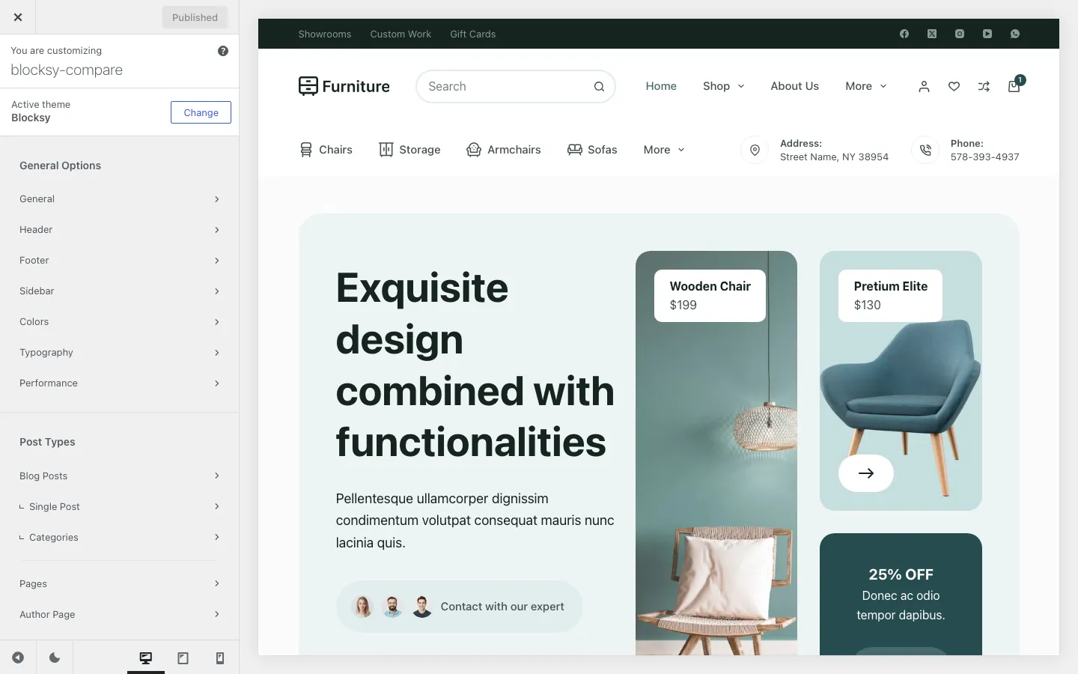Open Single Post settings
Screen dimensions: 1078x674
tap(120, 506)
